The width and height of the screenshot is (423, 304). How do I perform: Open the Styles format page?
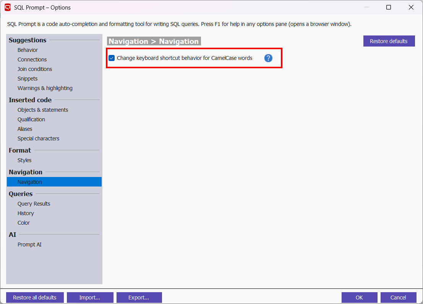24,160
